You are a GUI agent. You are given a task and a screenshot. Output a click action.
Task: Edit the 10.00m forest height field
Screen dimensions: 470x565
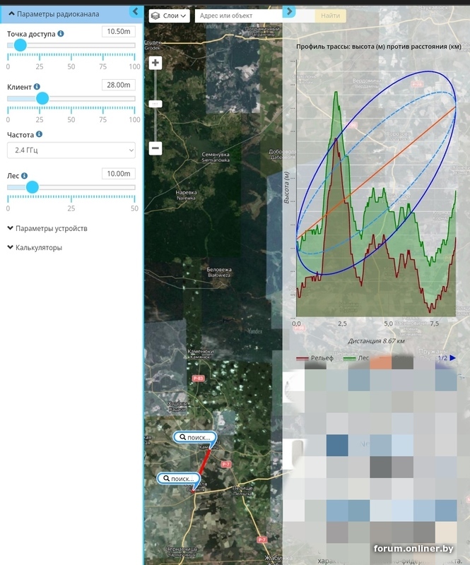click(x=119, y=174)
